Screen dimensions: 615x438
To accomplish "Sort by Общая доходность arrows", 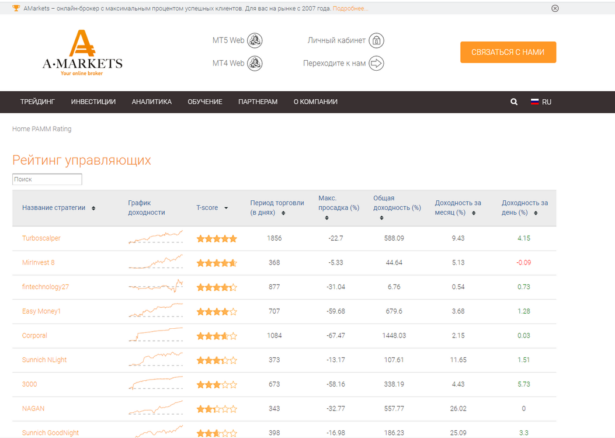I will click(x=381, y=218).
